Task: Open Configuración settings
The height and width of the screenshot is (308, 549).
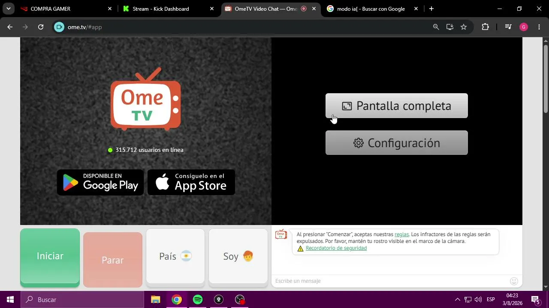Action: 397,143
